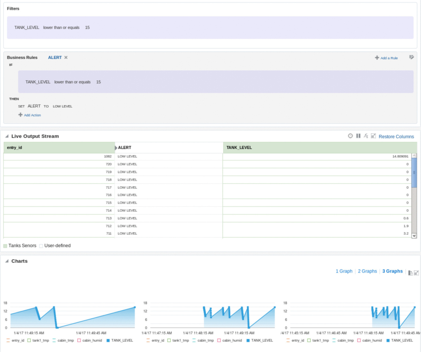Toggle cabin_tmp series in the right chart legend
This screenshot has height=352, width=421.
[343, 340]
